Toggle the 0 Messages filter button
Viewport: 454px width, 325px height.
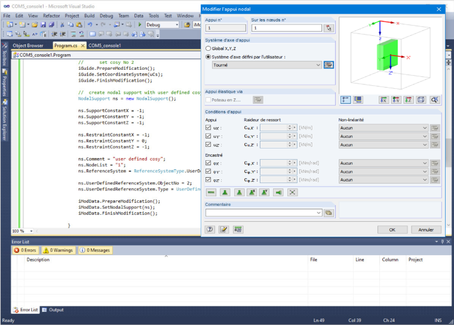point(95,250)
